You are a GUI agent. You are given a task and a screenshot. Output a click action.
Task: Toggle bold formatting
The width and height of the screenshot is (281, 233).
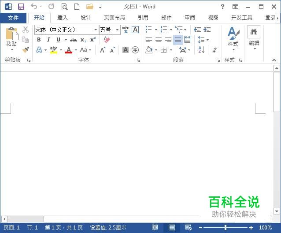[39, 40]
